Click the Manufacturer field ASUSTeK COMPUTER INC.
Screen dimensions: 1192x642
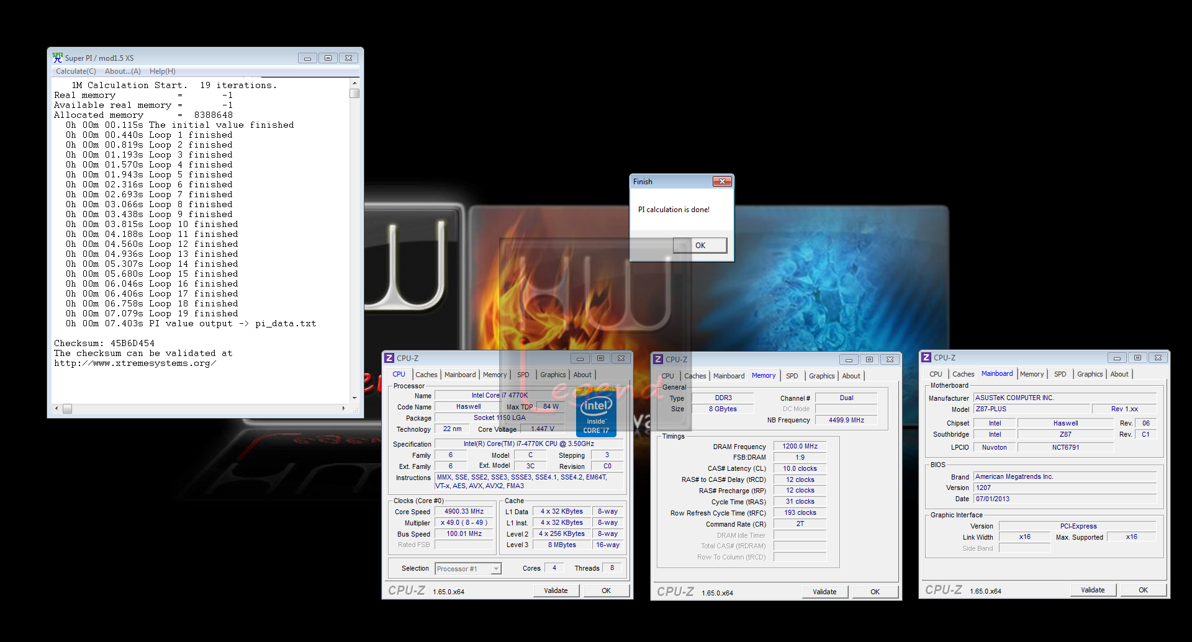[1065, 398]
